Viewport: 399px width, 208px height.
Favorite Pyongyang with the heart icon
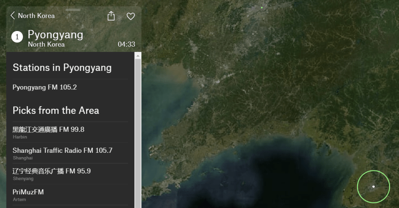tap(130, 16)
